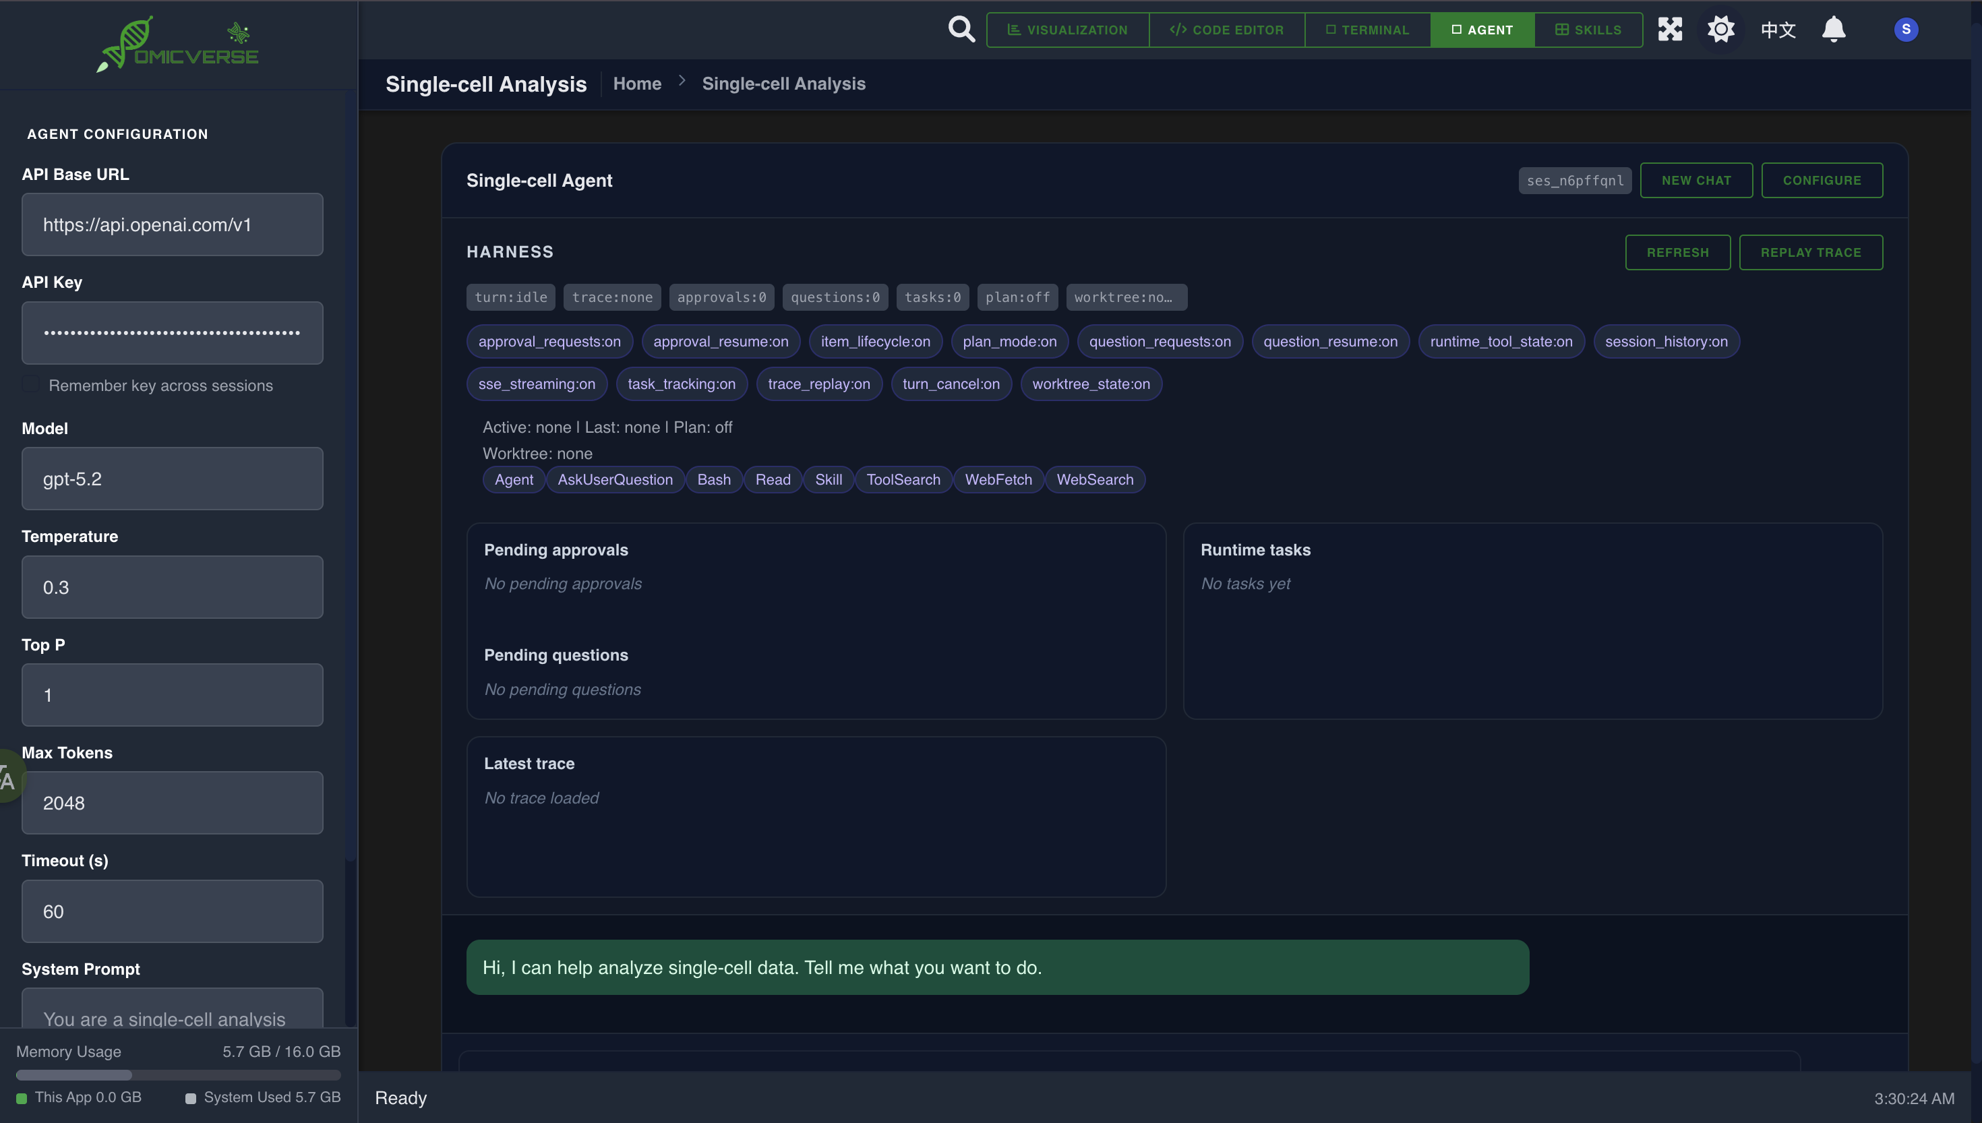Screen dimensions: 1982x1123
Task: Switch interface language to 中文
Action: [x=1778, y=29]
